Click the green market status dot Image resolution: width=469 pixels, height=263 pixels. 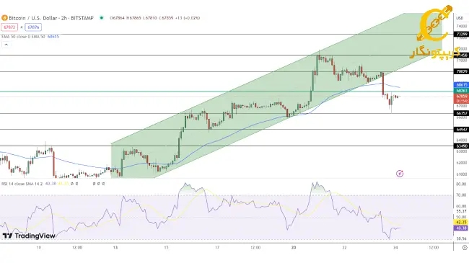[x=102, y=18]
